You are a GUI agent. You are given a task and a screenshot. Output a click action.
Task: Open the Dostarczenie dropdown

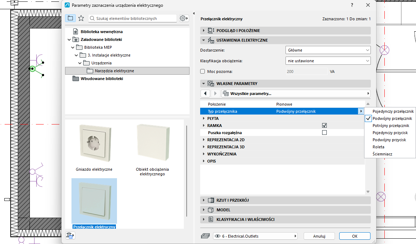coord(328,50)
